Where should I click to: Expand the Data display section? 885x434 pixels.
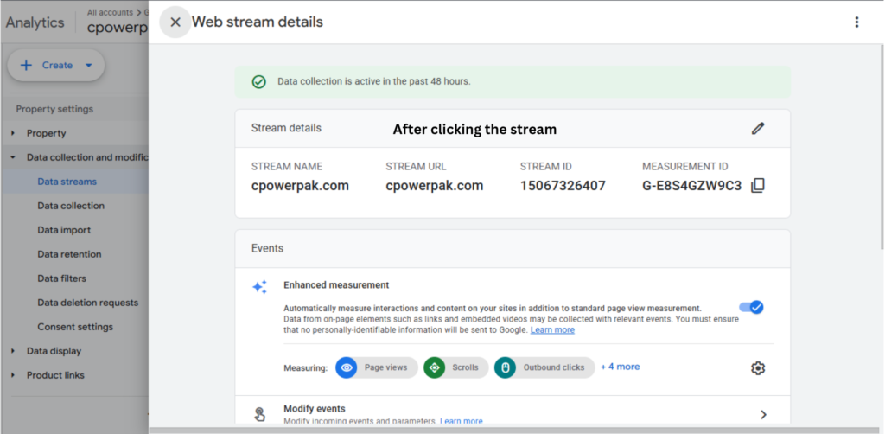13,351
